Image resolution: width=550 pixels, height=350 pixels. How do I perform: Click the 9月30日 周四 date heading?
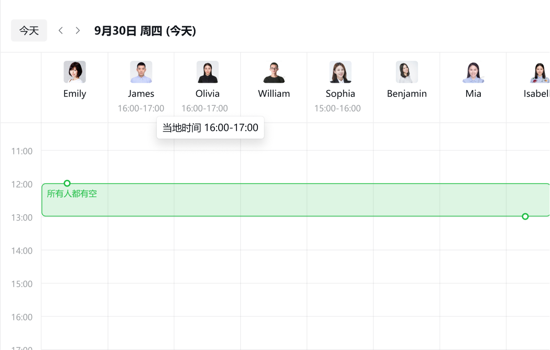coord(145,31)
